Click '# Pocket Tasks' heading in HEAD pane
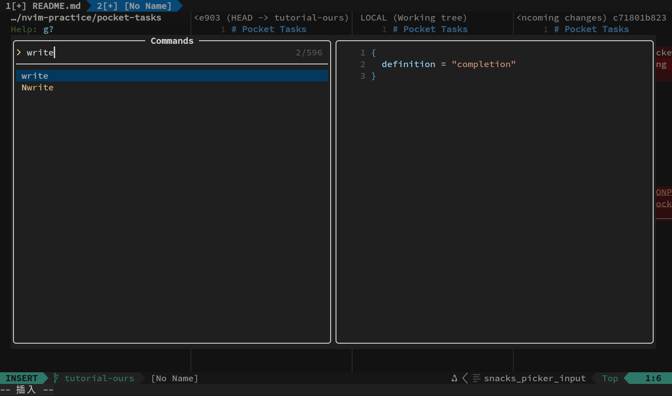The image size is (672, 396). click(269, 29)
